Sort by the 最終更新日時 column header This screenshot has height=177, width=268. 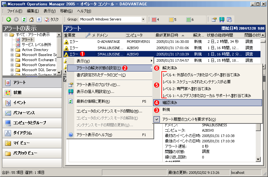click(174, 35)
